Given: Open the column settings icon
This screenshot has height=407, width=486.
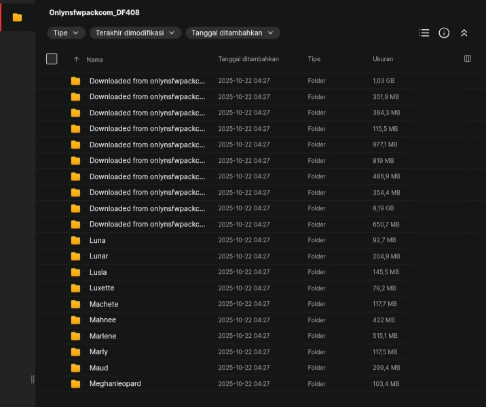Looking at the screenshot, I should tap(468, 59).
